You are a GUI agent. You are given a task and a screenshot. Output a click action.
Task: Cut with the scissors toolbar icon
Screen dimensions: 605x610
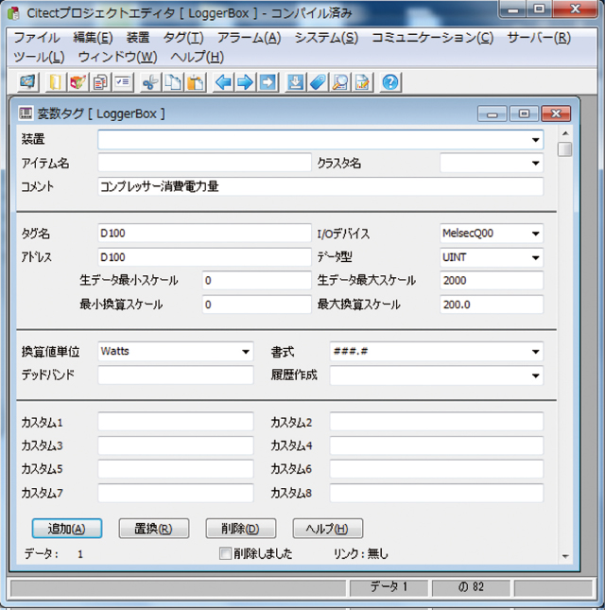150,82
